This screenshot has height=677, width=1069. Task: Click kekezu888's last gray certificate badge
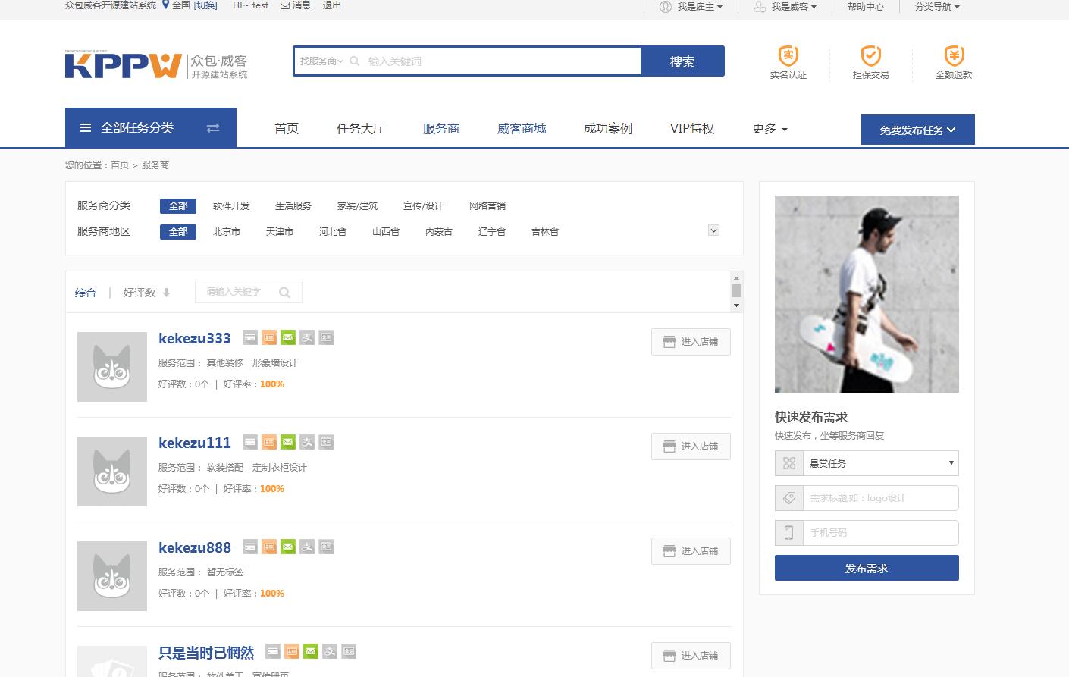(x=326, y=547)
